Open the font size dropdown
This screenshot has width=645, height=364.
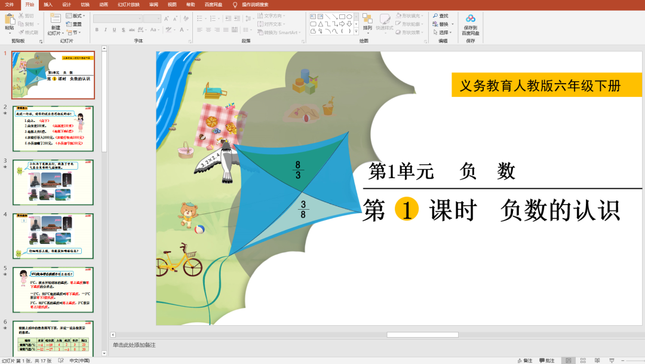coord(158,18)
